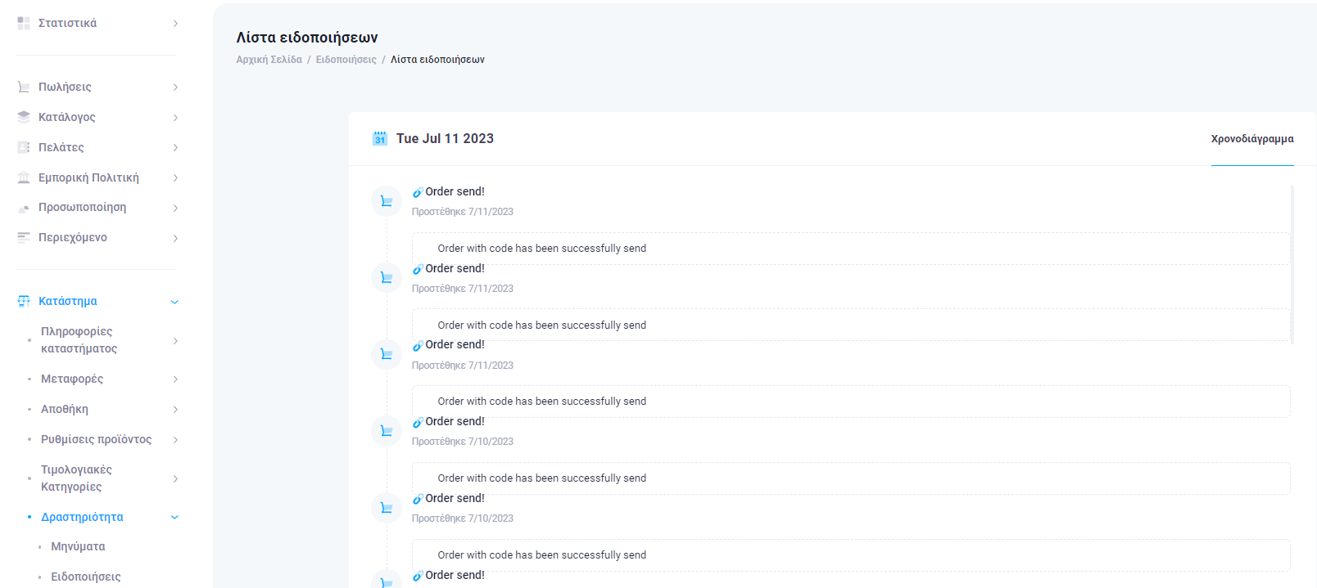Expand the Αποθήκη submenu arrow
1317x588 pixels.
pyautogui.click(x=175, y=410)
